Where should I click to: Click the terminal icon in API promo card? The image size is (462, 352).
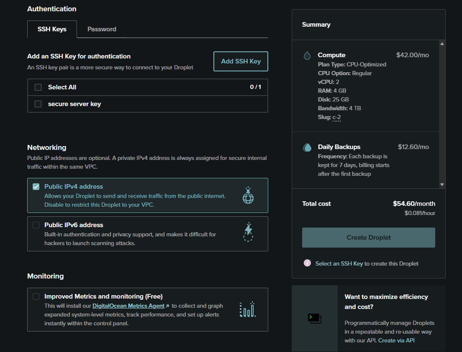[x=314, y=319]
